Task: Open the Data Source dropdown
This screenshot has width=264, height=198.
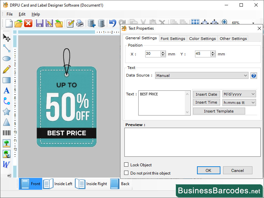Action: (202, 75)
